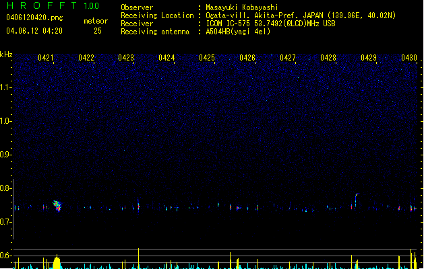Click the Ogata-vill. Akita-Pref. JAPAN location text
Viewport: 424px width, 269px height.
[301, 15]
